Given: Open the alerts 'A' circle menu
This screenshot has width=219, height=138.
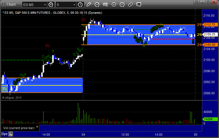Looking at the screenshot, I should click(x=122, y=5).
